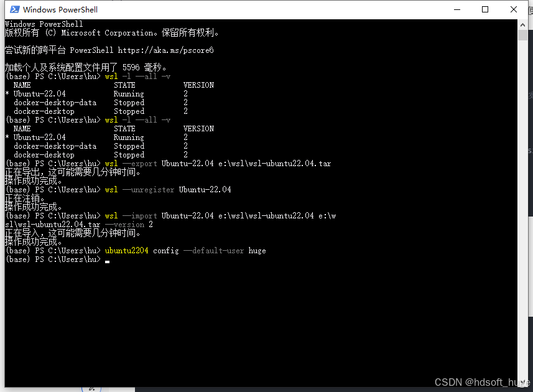Click the first 'Ubuntu-22.04' Running row

(x=96, y=94)
